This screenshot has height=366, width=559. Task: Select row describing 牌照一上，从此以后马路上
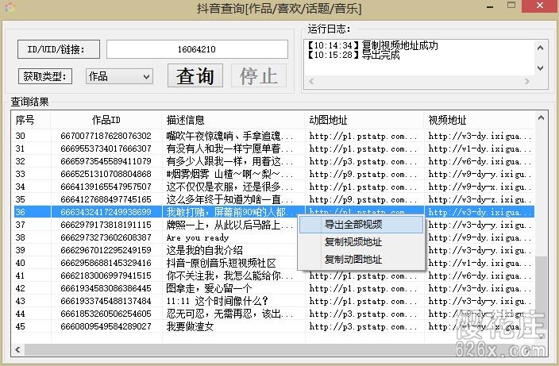pyautogui.click(x=274, y=225)
